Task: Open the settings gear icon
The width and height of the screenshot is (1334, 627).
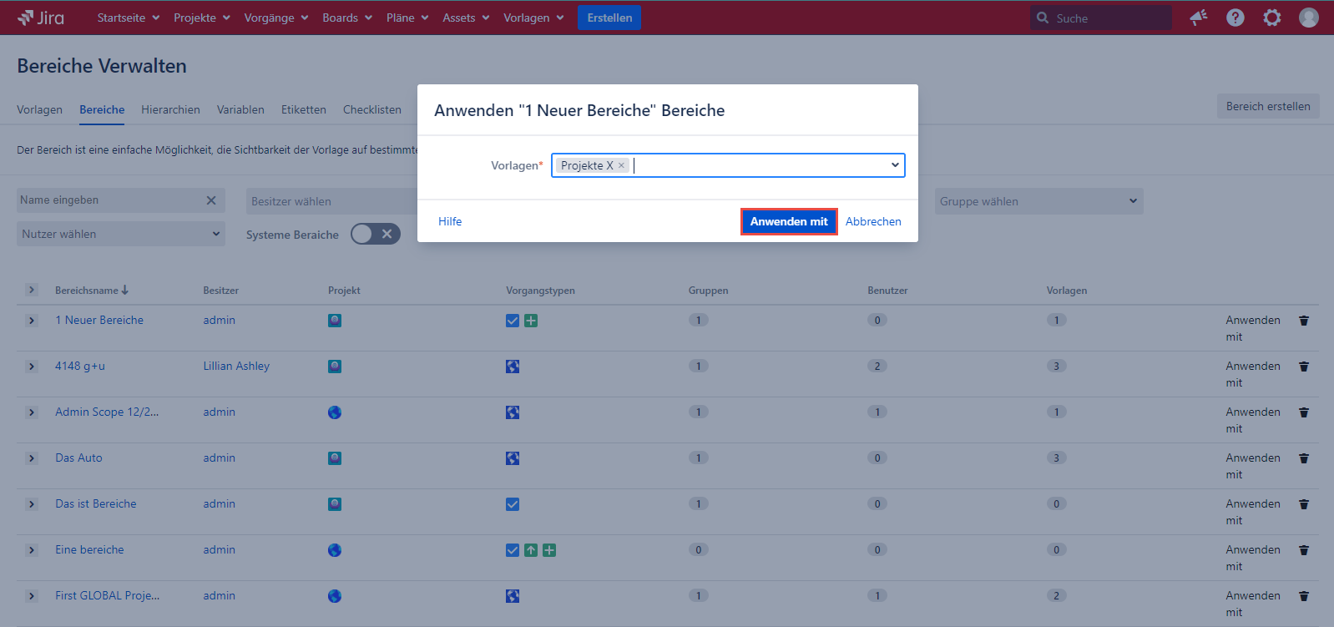Action: tap(1272, 18)
